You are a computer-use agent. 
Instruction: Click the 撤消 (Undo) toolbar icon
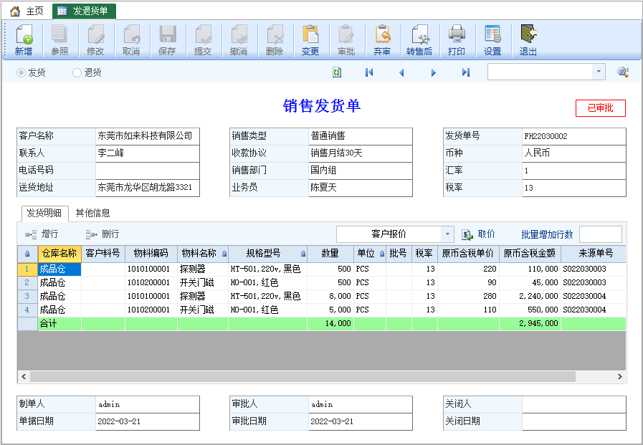(x=239, y=39)
